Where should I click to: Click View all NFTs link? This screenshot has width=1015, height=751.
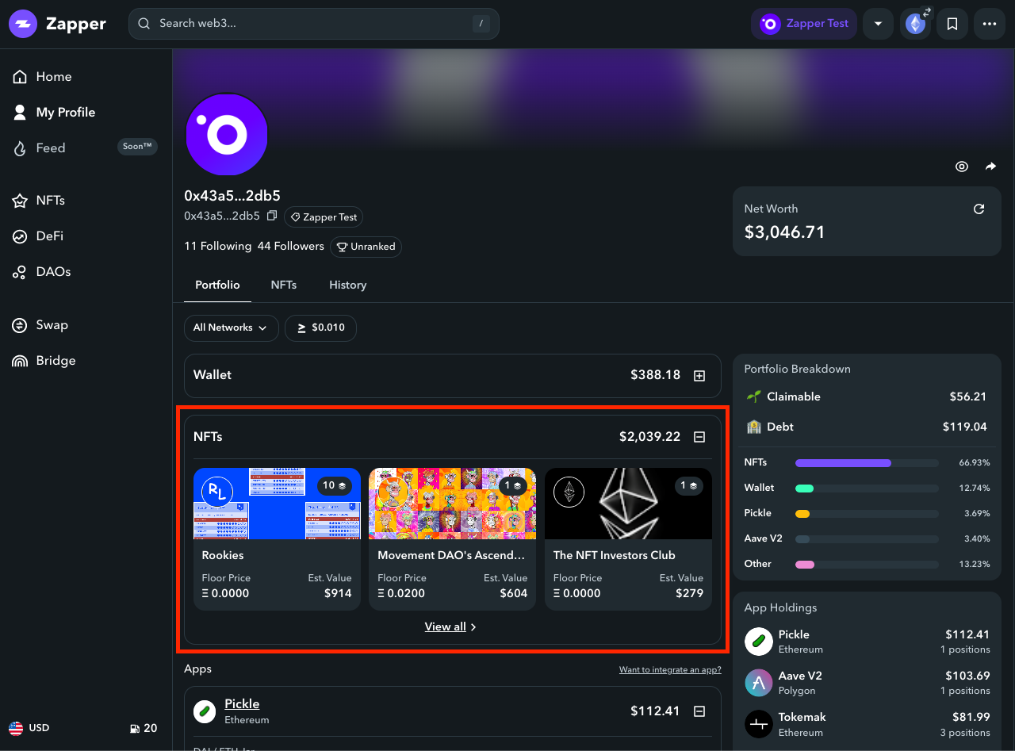pyautogui.click(x=450, y=626)
